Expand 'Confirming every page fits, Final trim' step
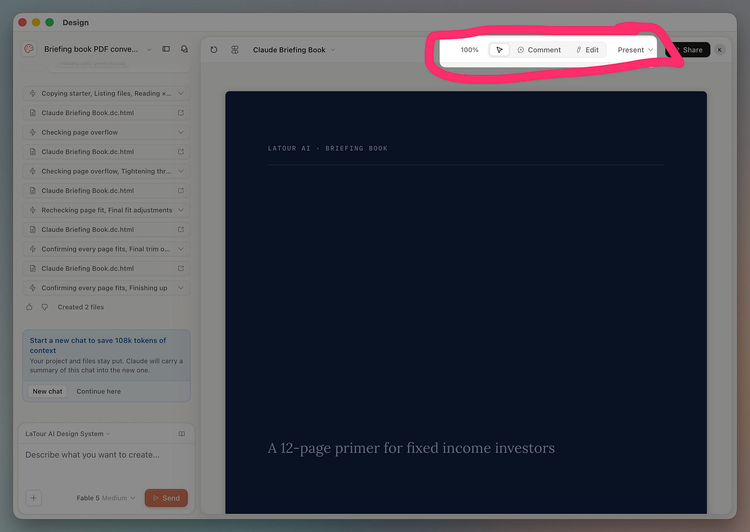The width and height of the screenshot is (750, 532). click(x=107, y=249)
